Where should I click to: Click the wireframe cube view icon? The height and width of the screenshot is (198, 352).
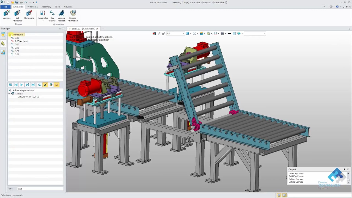[194, 34]
